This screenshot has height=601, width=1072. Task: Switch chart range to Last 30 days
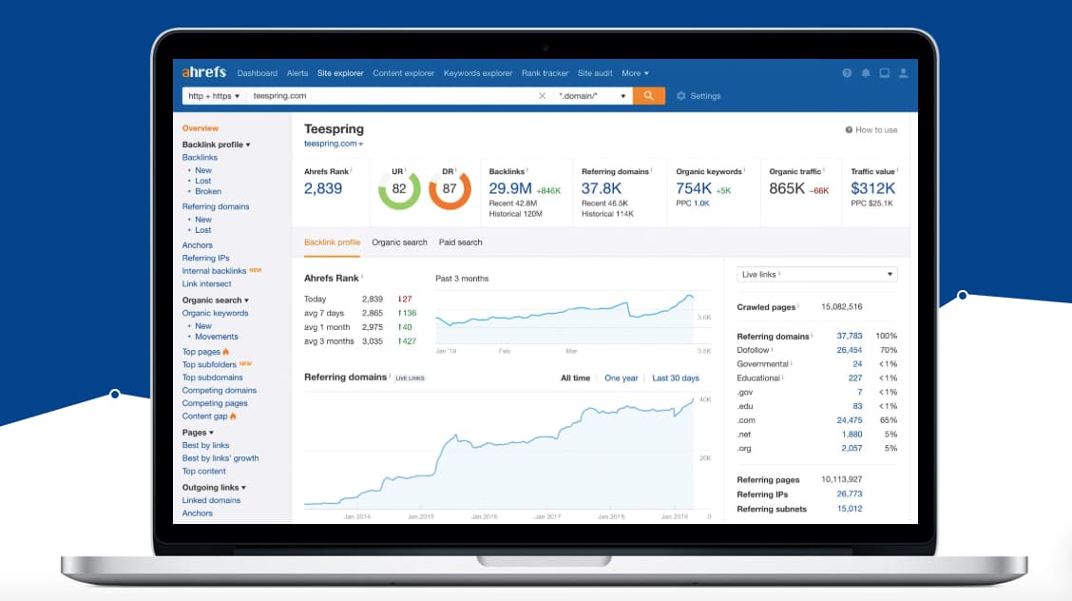pyautogui.click(x=676, y=378)
